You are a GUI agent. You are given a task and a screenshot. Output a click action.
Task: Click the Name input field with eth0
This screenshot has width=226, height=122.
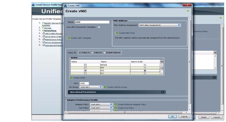[x=92, y=22]
